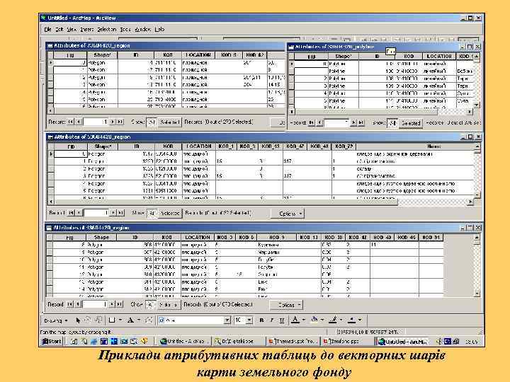Click the КОП_91 column header

click(431, 238)
